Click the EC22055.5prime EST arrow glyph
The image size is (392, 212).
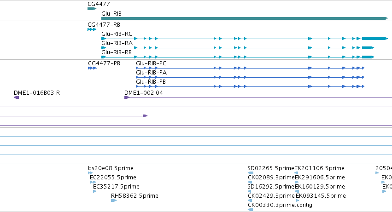click(93, 182)
